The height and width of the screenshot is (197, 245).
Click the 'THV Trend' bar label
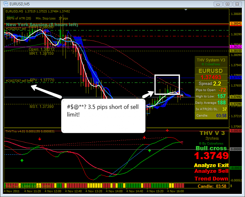13,186
